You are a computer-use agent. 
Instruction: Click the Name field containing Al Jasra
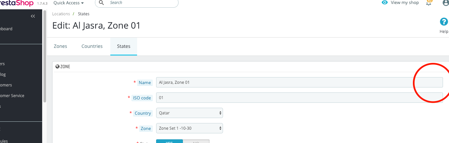pyautogui.click(x=299, y=82)
